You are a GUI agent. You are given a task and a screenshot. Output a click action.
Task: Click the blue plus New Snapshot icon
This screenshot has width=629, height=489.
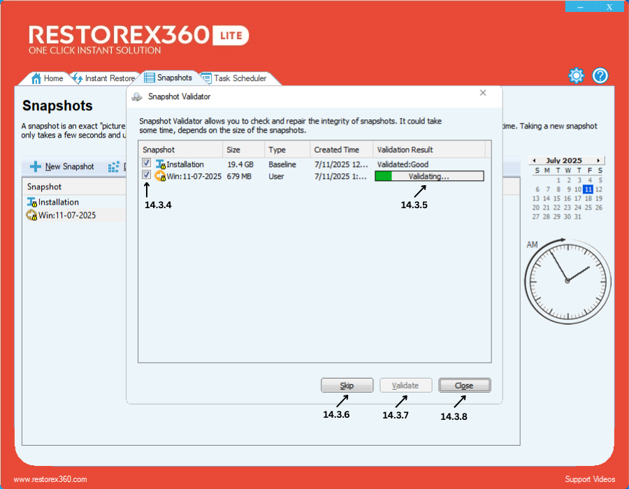[35, 167]
